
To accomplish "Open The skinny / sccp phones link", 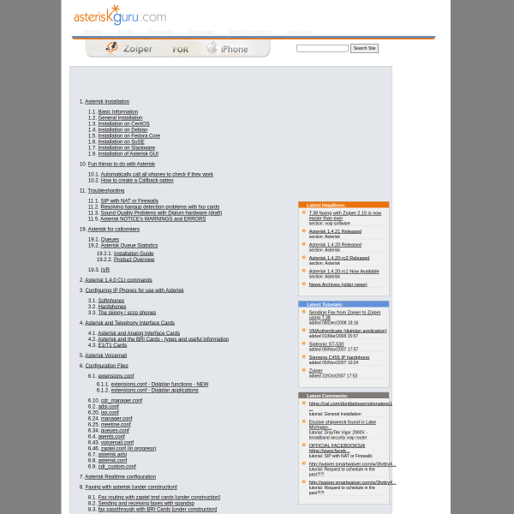I will pyautogui.click(x=127, y=313).
